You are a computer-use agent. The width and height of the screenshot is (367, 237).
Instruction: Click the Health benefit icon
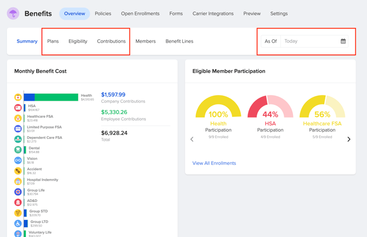(x=18, y=97)
